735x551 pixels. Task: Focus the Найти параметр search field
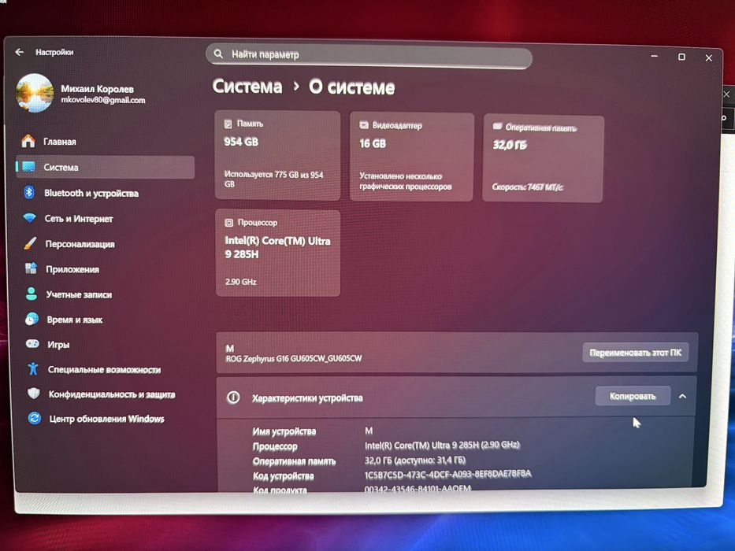click(x=369, y=56)
